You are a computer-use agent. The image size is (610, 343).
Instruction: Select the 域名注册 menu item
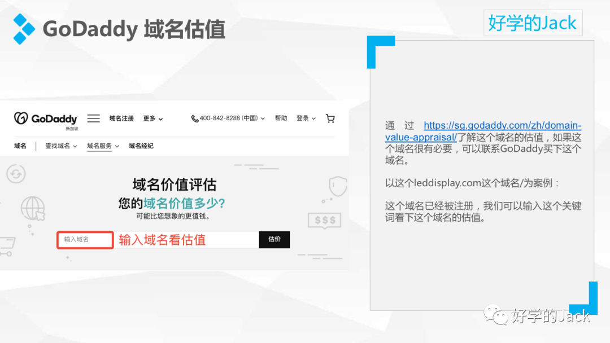[x=123, y=118]
